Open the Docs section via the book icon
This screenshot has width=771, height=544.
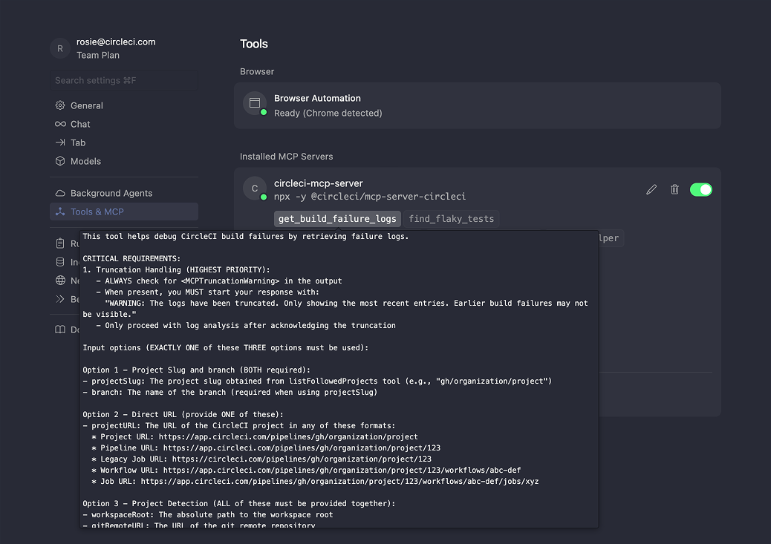pyautogui.click(x=59, y=330)
